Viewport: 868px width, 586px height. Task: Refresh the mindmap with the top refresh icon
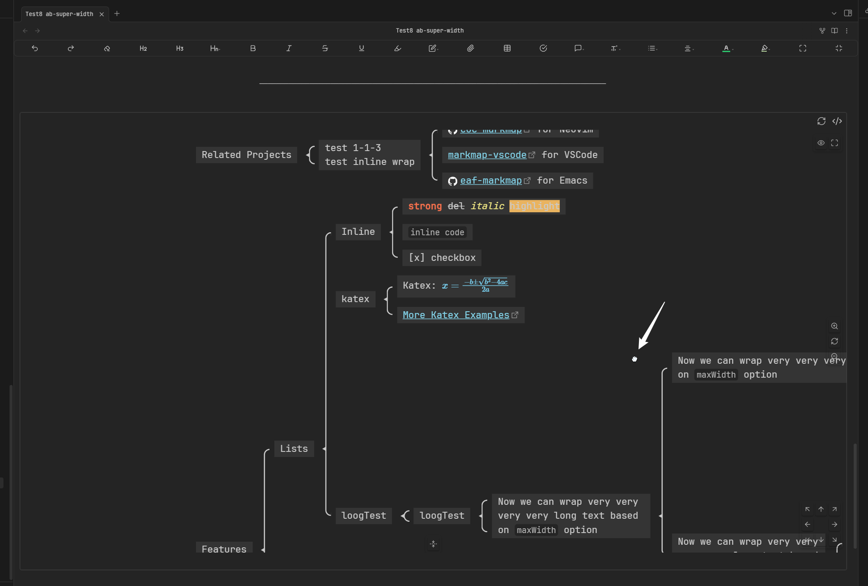pyautogui.click(x=821, y=121)
